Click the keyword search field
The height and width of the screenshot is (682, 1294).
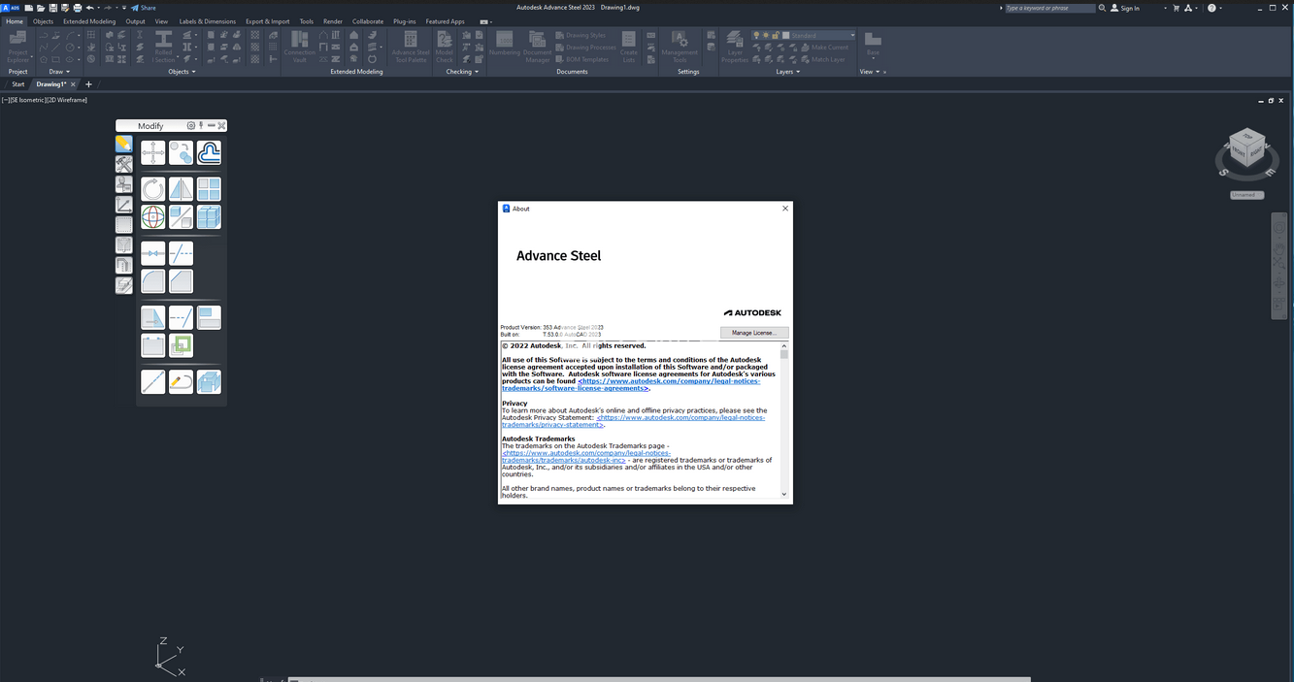(1049, 8)
